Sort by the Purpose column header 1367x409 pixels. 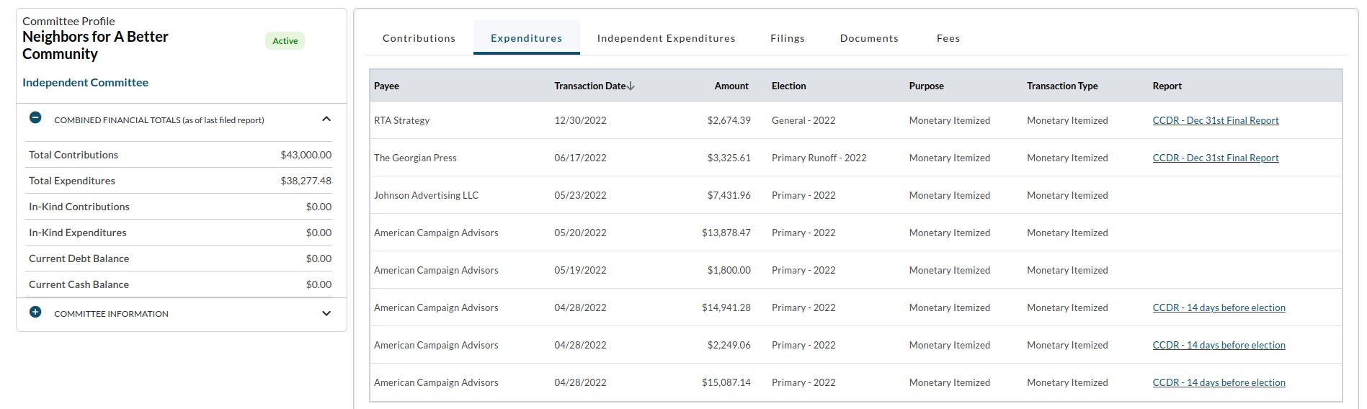click(926, 86)
